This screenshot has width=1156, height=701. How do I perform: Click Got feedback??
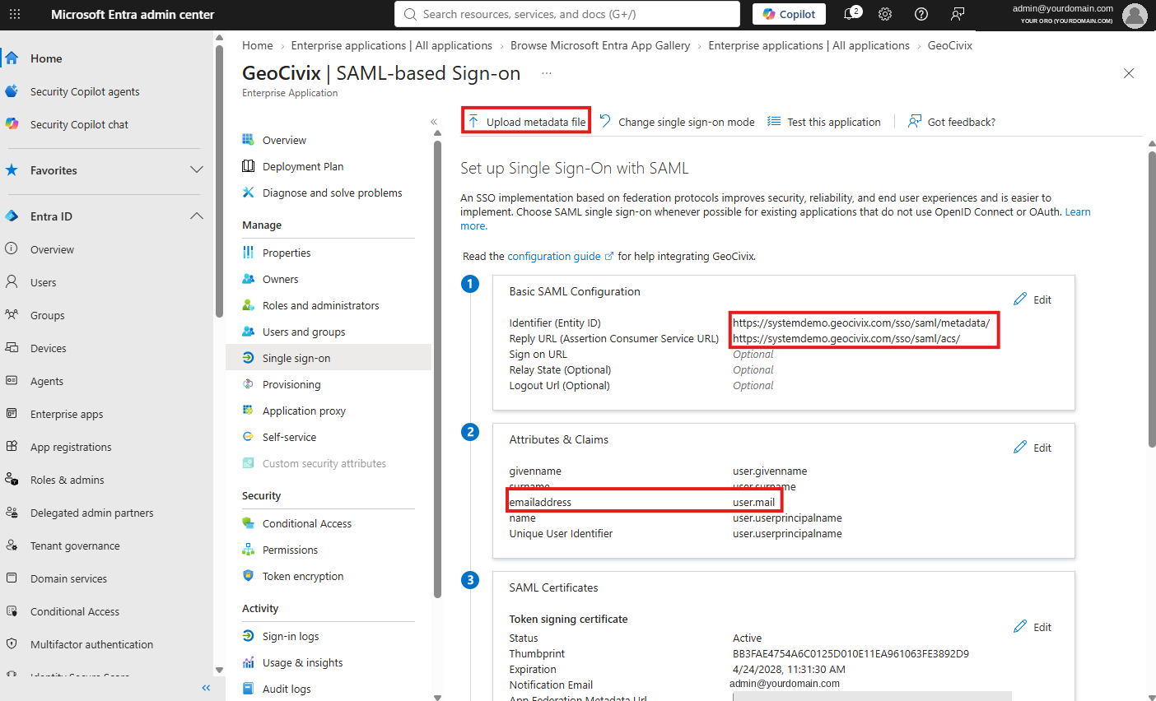click(x=952, y=122)
